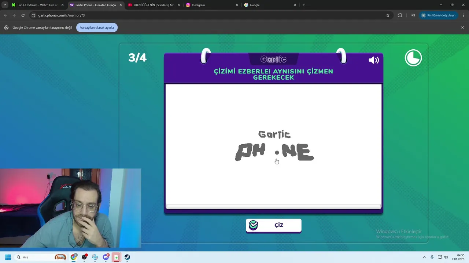Open Discord from the taskbar
The height and width of the screenshot is (263, 469).
click(106, 257)
